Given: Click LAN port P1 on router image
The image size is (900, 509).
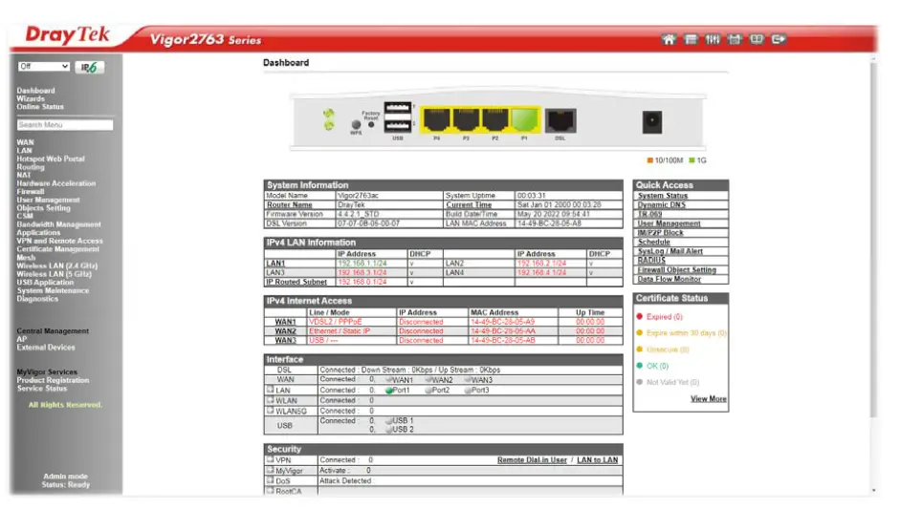Looking at the screenshot, I should coord(524,119).
